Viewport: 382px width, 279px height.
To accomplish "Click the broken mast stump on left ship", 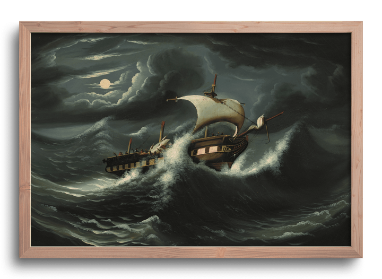I will tap(162, 130).
